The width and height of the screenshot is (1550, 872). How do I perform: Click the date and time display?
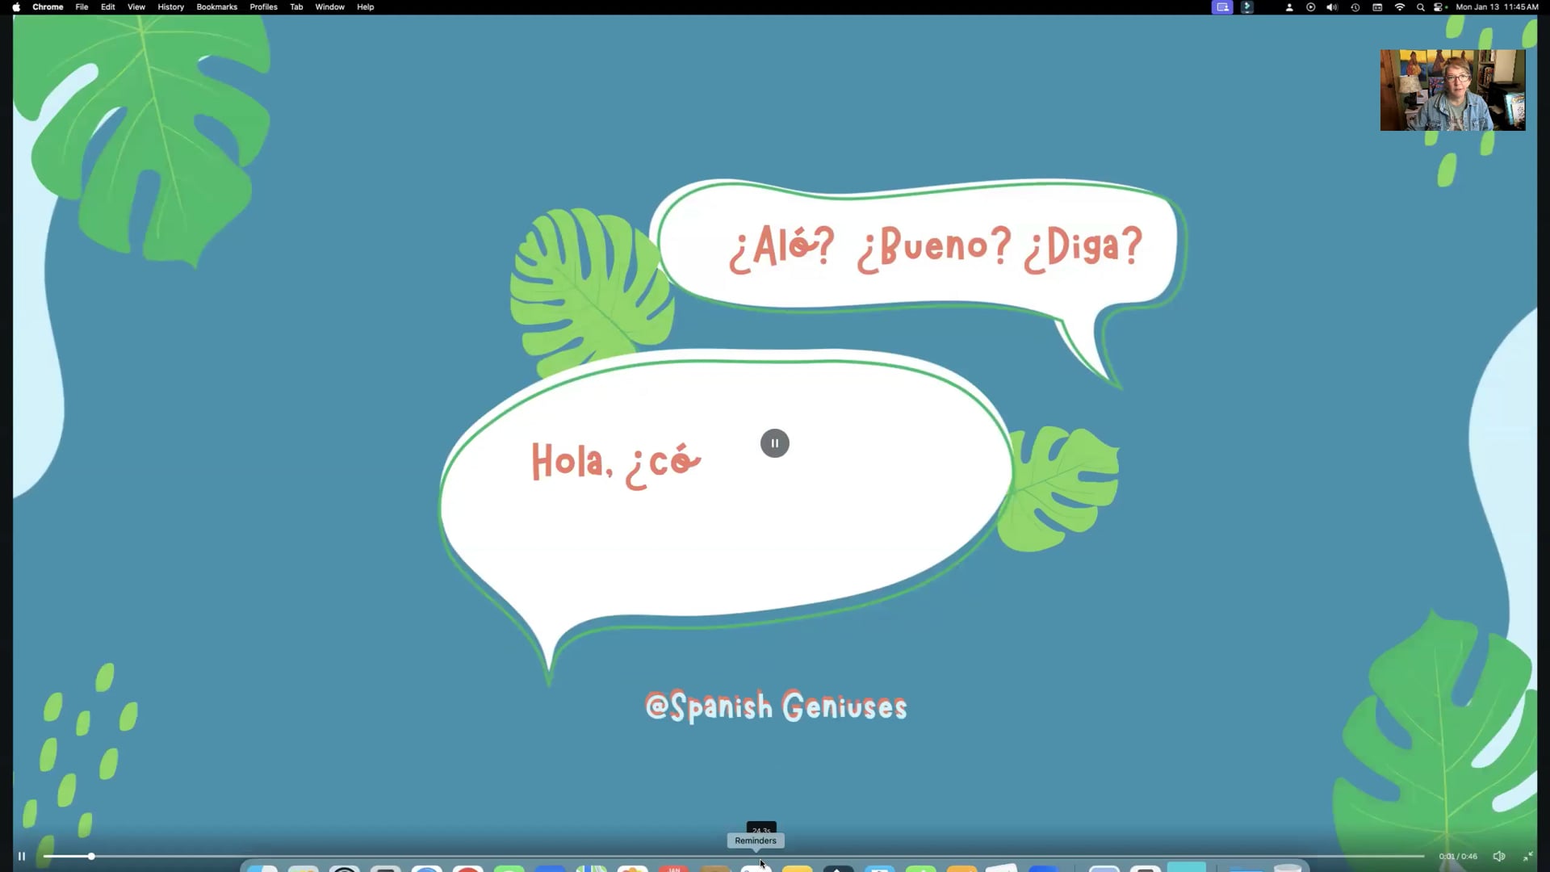(x=1497, y=7)
